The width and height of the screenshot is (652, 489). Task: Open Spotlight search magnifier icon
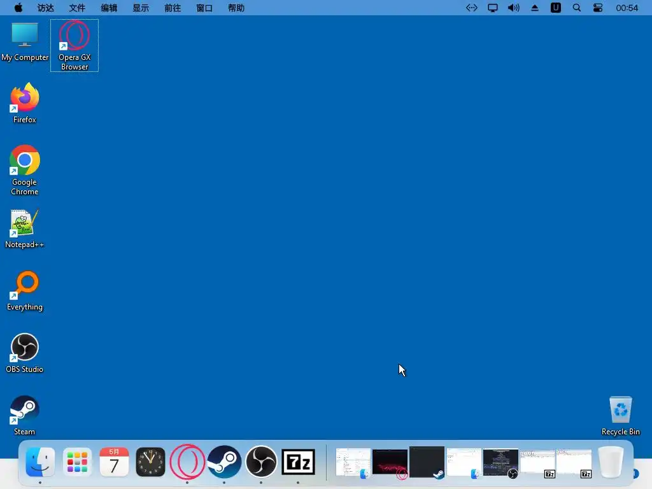pyautogui.click(x=577, y=8)
